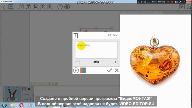Increase draw time with the plus button
The width and height of the screenshot is (192, 108).
click(x=30, y=99)
